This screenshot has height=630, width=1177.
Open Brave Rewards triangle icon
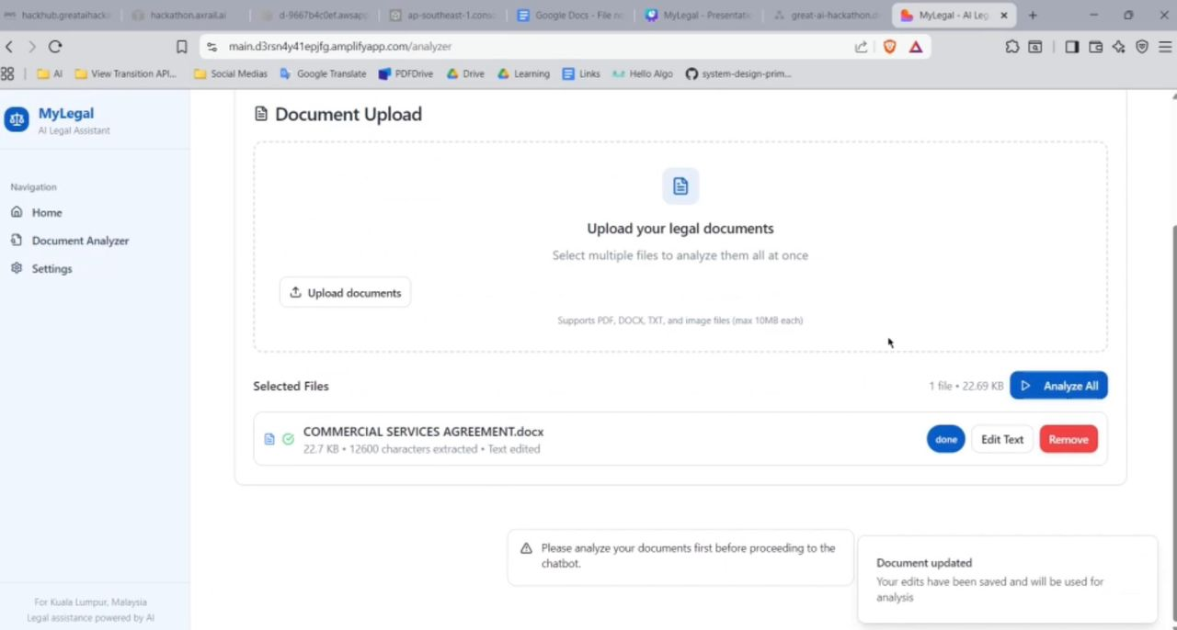click(x=916, y=46)
